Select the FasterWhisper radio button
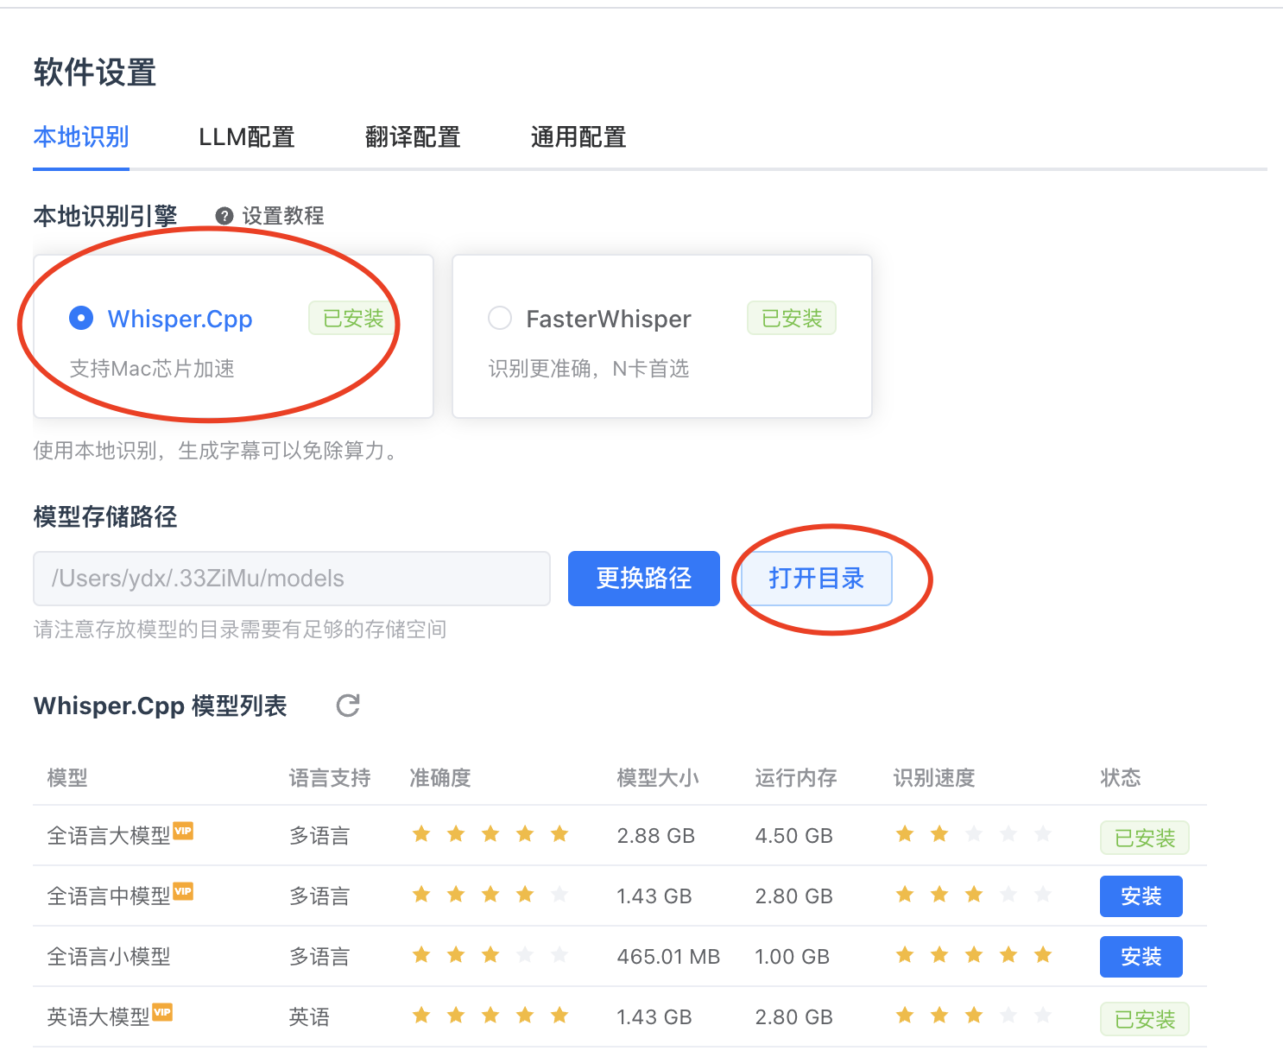 500,319
